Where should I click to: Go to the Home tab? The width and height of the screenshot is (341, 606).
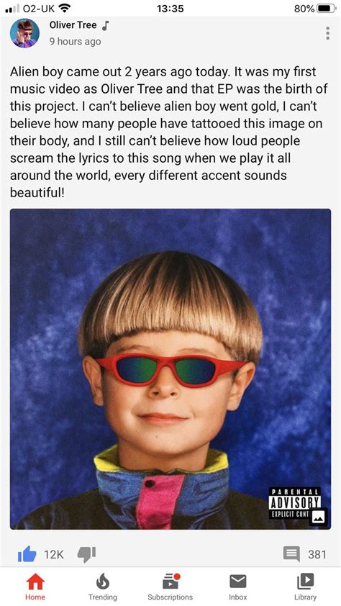click(35, 587)
